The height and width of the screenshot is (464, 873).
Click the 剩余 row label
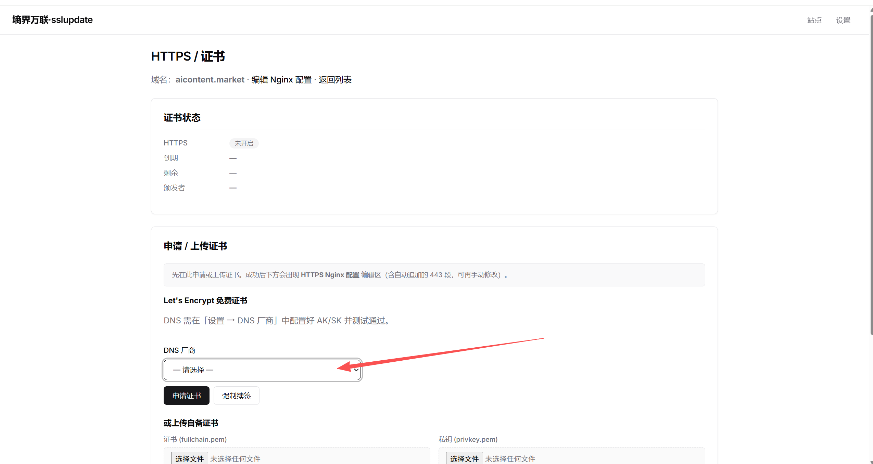click(171, 173)
